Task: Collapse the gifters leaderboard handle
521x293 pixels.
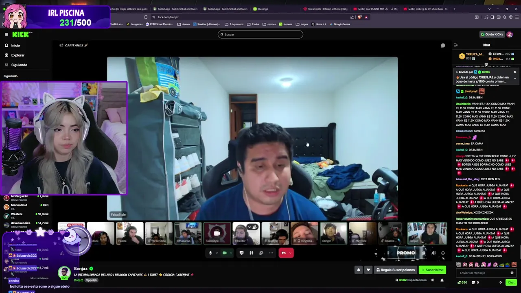Action: (x=486, y=64)
